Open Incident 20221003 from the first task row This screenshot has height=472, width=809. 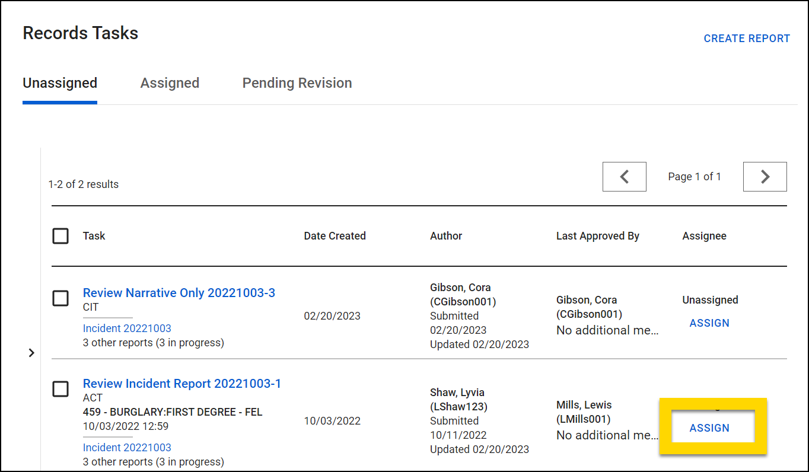click(126, 328)
